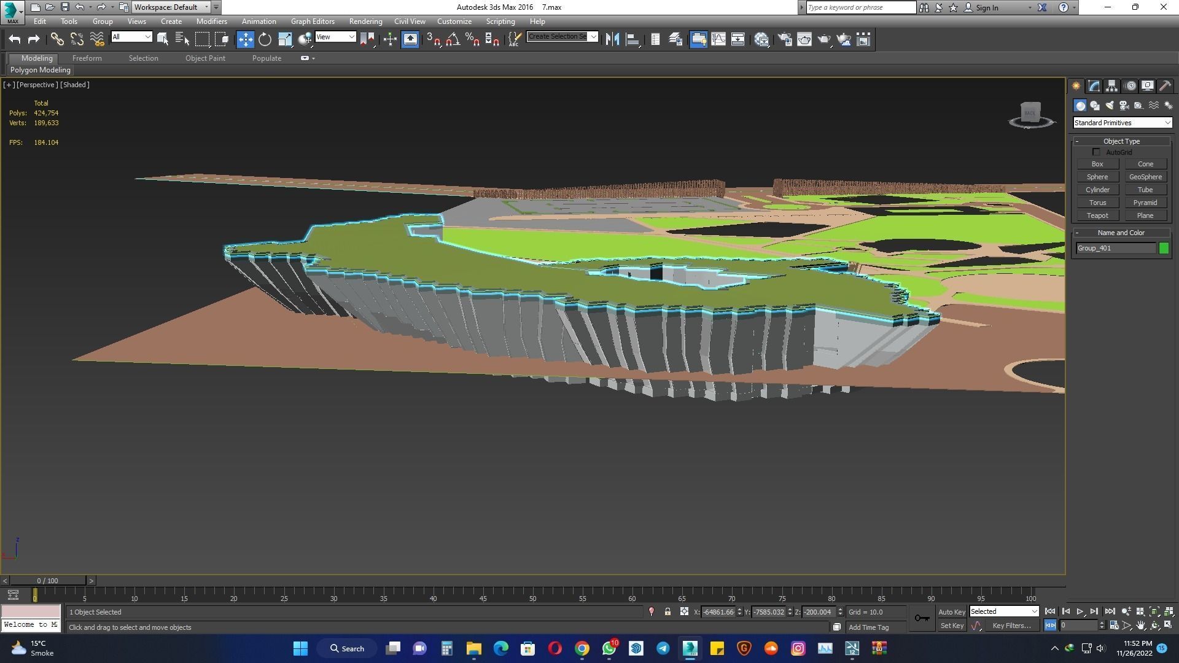Open the selection filter All dropdown
1179x663 pixels.
[x=131, y=37]
